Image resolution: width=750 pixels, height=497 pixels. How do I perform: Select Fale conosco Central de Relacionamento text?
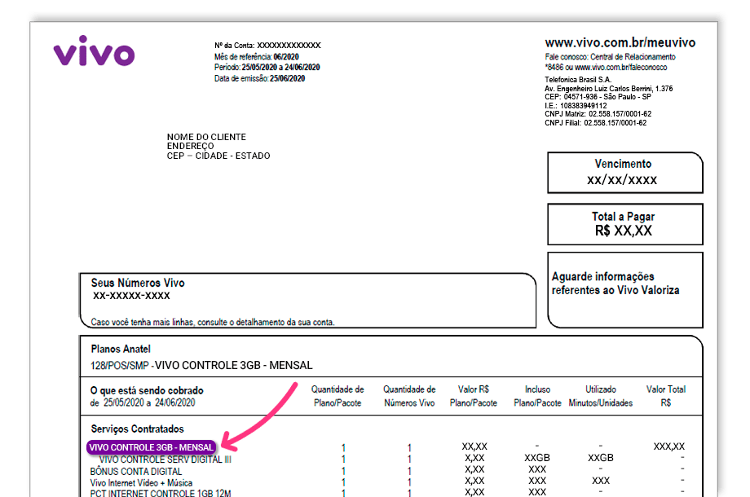click(x=610, y=57)
